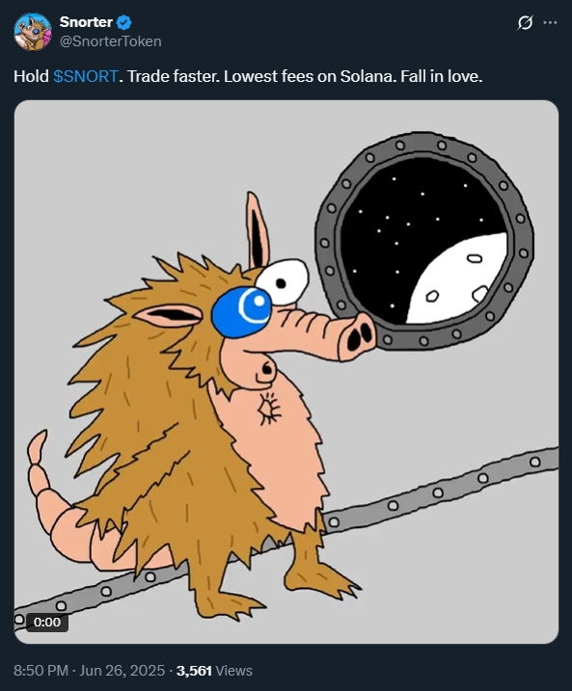Open the three-dot more options menu
Viewport: 572px width, 691px height.
(x=550, y=22)
